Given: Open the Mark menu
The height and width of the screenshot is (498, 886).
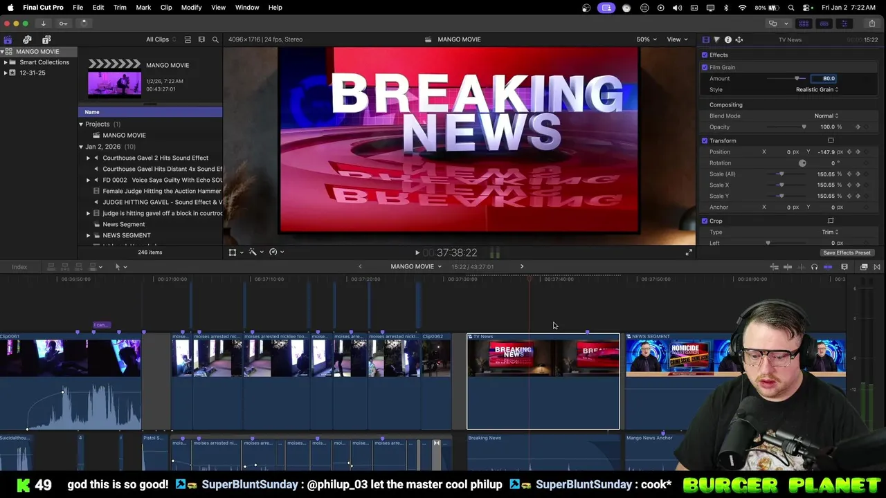Looking at the screenshot, I should click(x=143, y=7).
